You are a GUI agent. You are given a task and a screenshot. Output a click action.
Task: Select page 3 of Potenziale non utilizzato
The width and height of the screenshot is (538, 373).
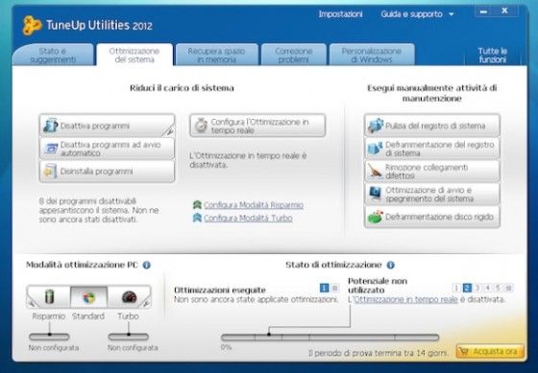(x=477, y=288)
